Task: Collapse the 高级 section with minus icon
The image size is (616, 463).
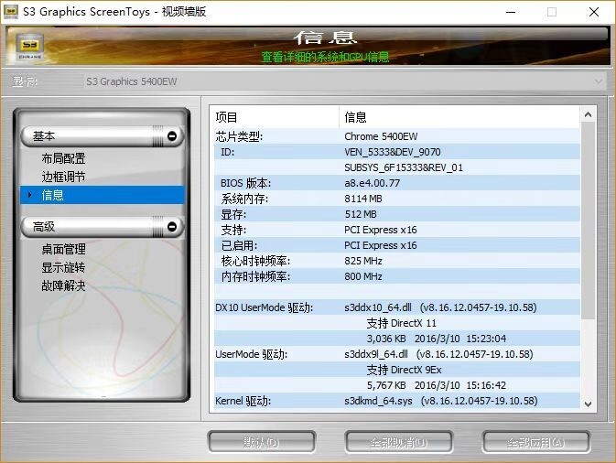Action: tap(172, 227)
